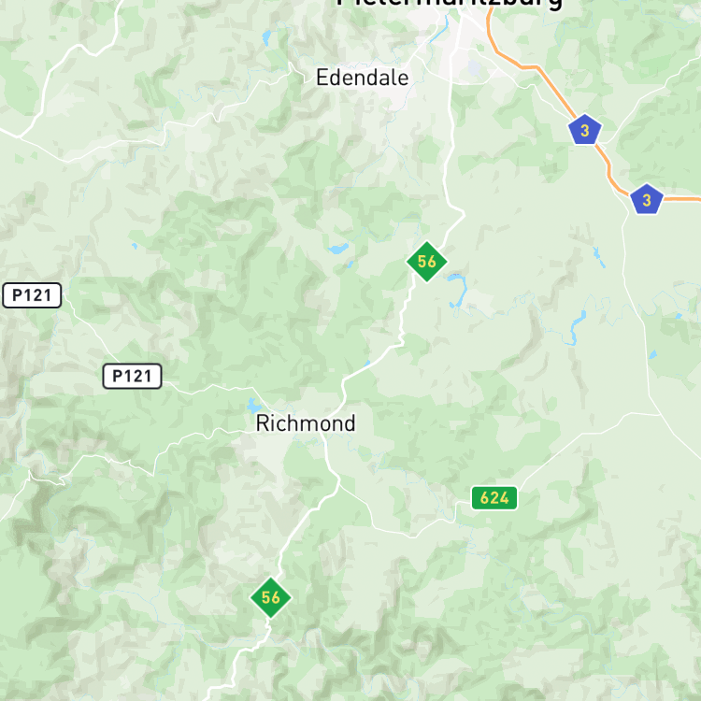Click the route 56 shield north of Richmond
The height and width of the screenshot is (701, 701).
tap(426, 262)
